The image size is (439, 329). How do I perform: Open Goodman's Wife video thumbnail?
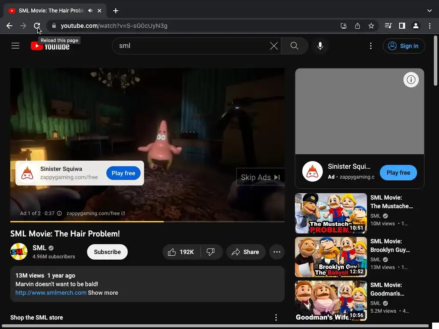(x=331, y=300)
